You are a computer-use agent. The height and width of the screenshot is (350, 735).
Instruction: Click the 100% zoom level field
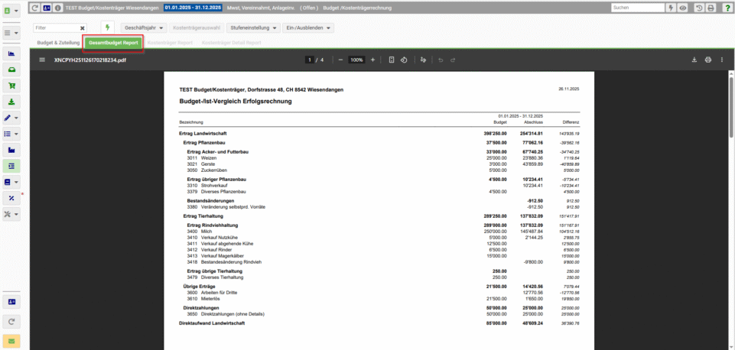[x=356, y=60]
